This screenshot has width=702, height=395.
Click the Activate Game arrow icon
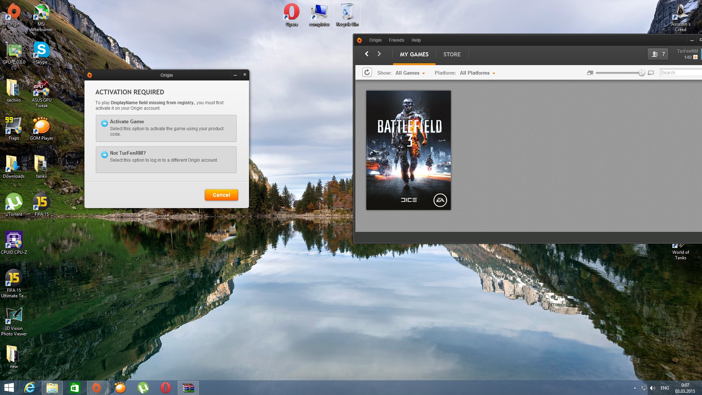coord(105,123)
